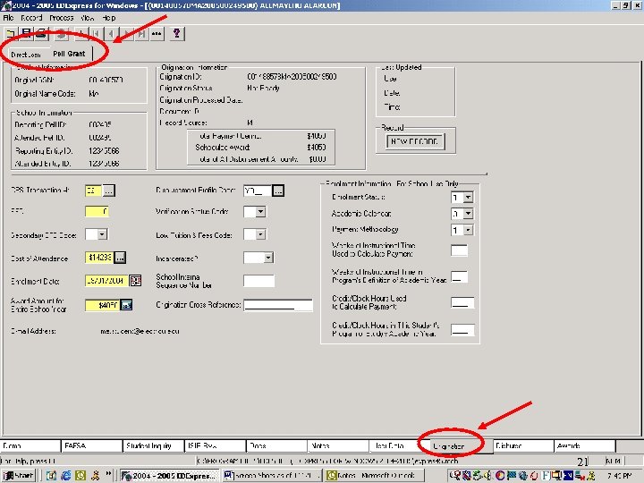
Task: Click the first quick launch icon beside Start
Action: pyautogui.click(x=51, y=475)
